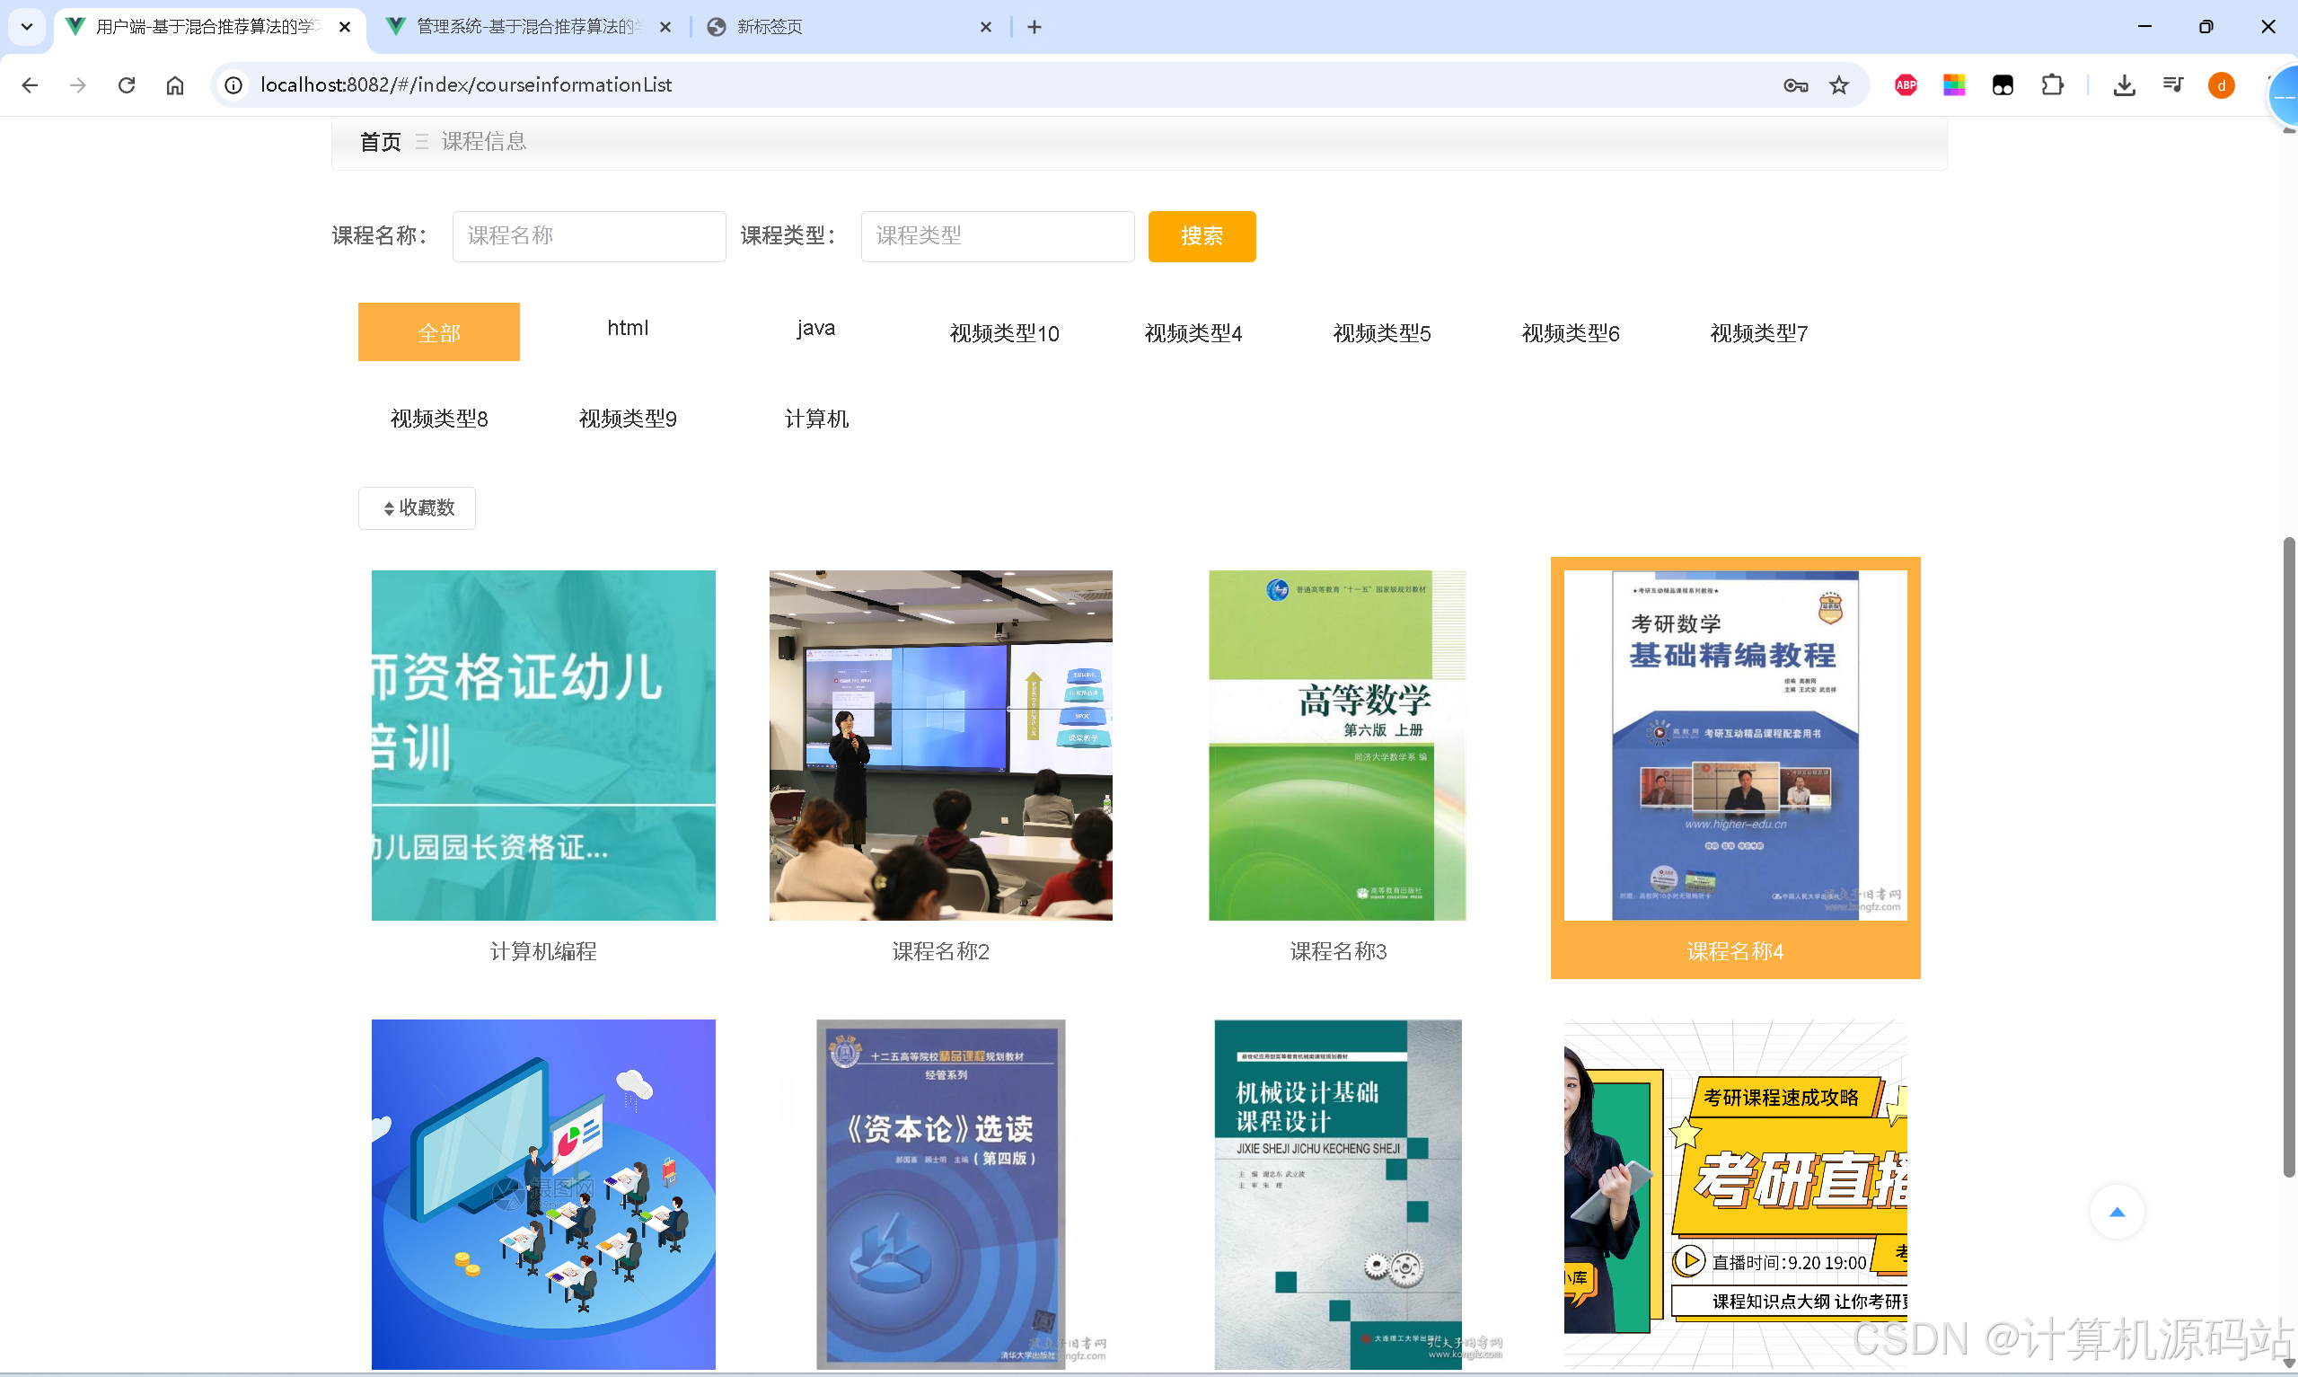Click the profile avatar icon labeled d
The height and width of the screenshot is (1377, 2298).
coord(2221,84)
